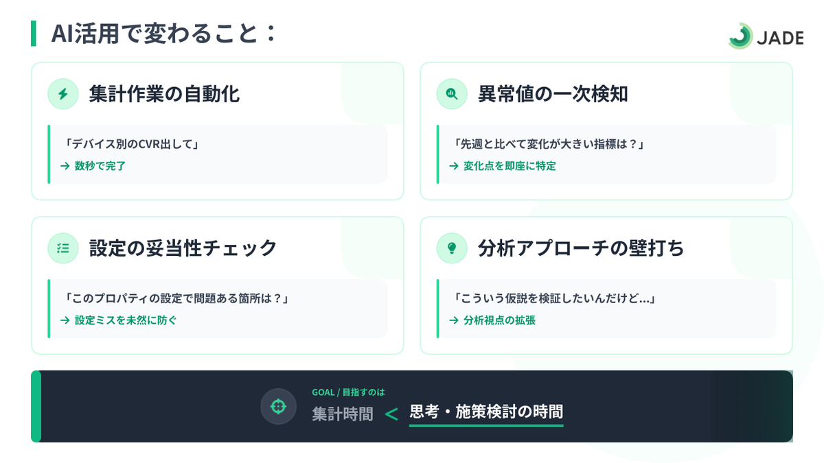This screenshot has width=824, height=463.
Task: Click the chart magnifier icon beside 異常値の一次検知
Action: point(452,94)
